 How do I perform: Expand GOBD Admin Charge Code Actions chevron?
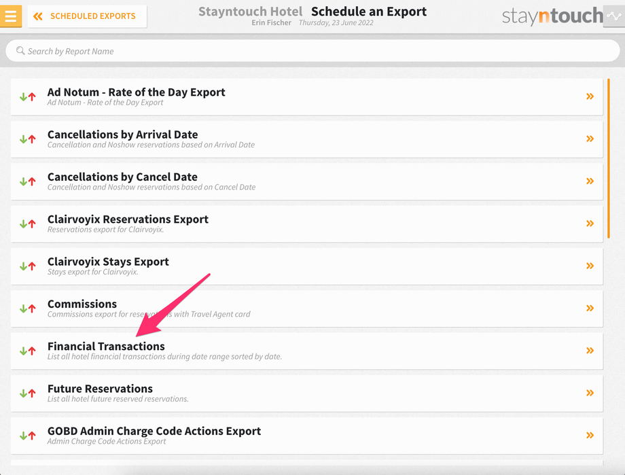[590, 435]
